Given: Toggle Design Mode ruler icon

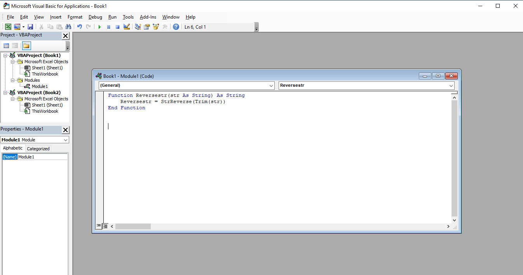Looking at the screenshot, I should 127,27.
